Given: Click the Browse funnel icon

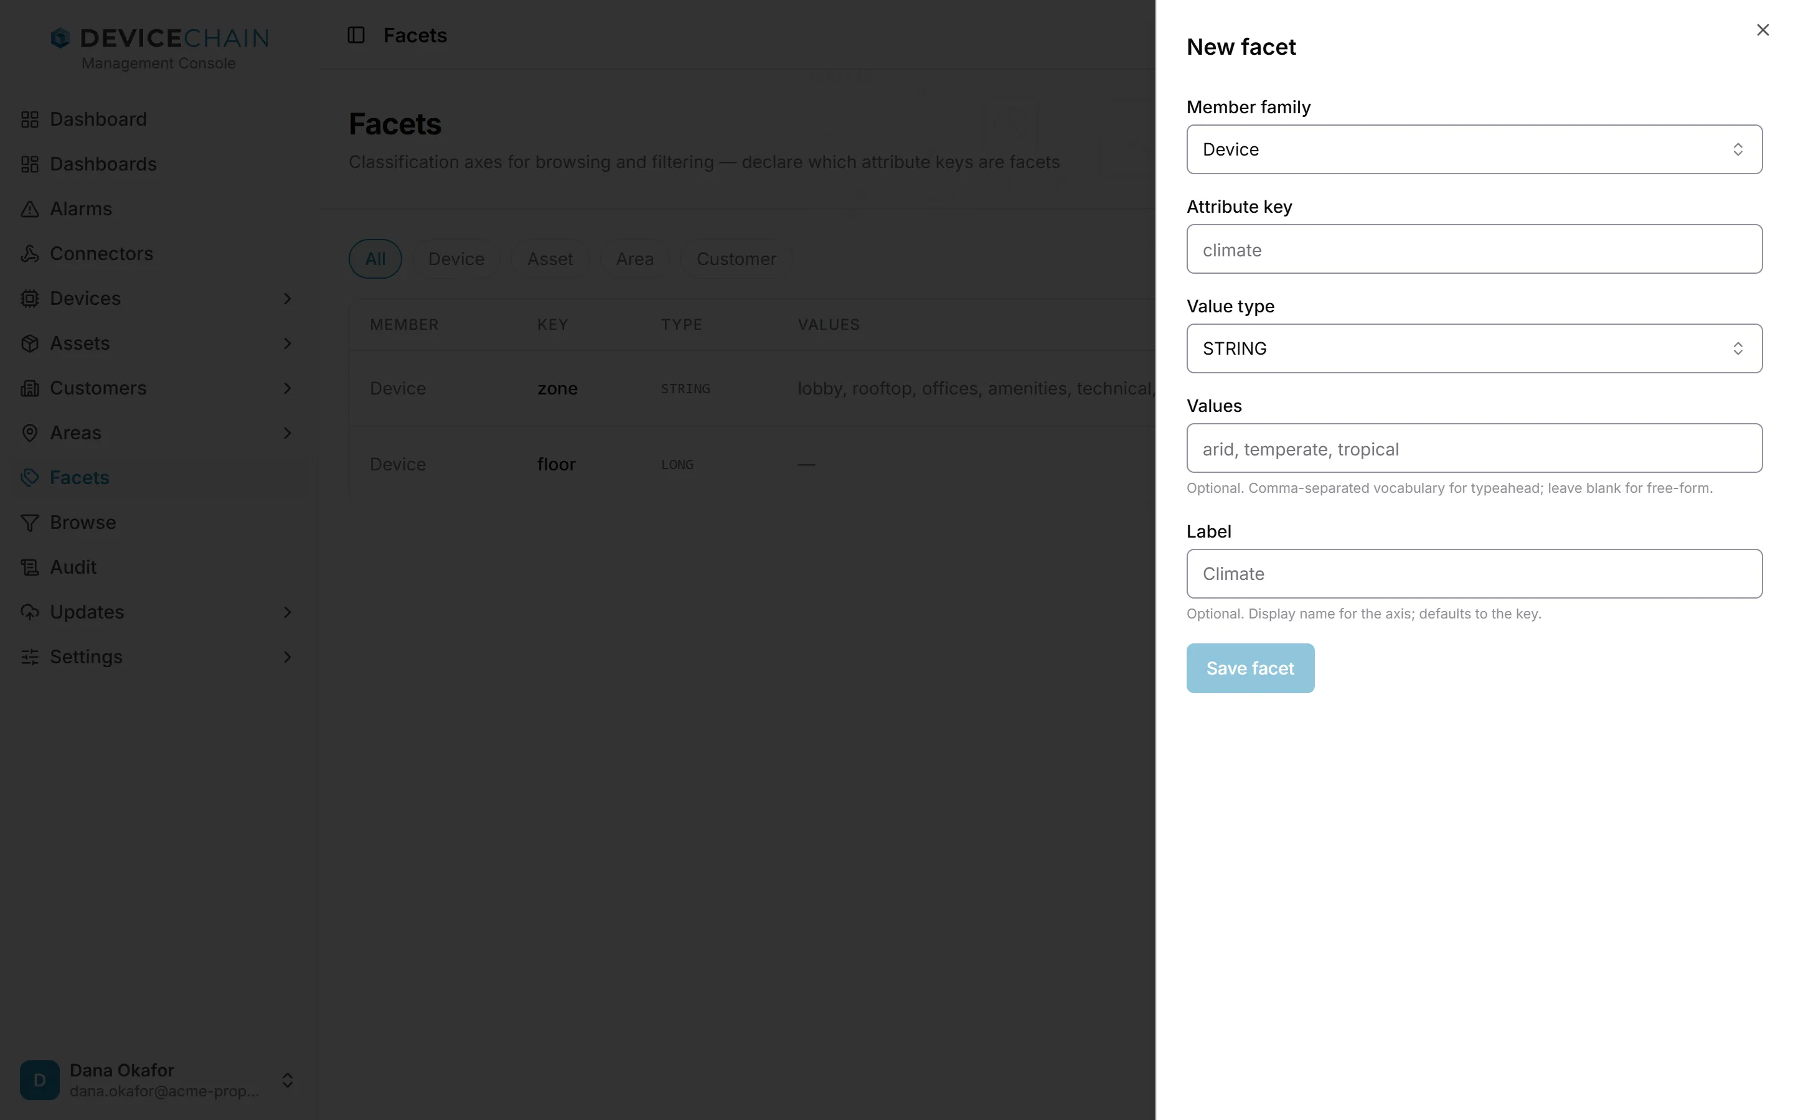Looking at the screenshot, I should point(30,523).
